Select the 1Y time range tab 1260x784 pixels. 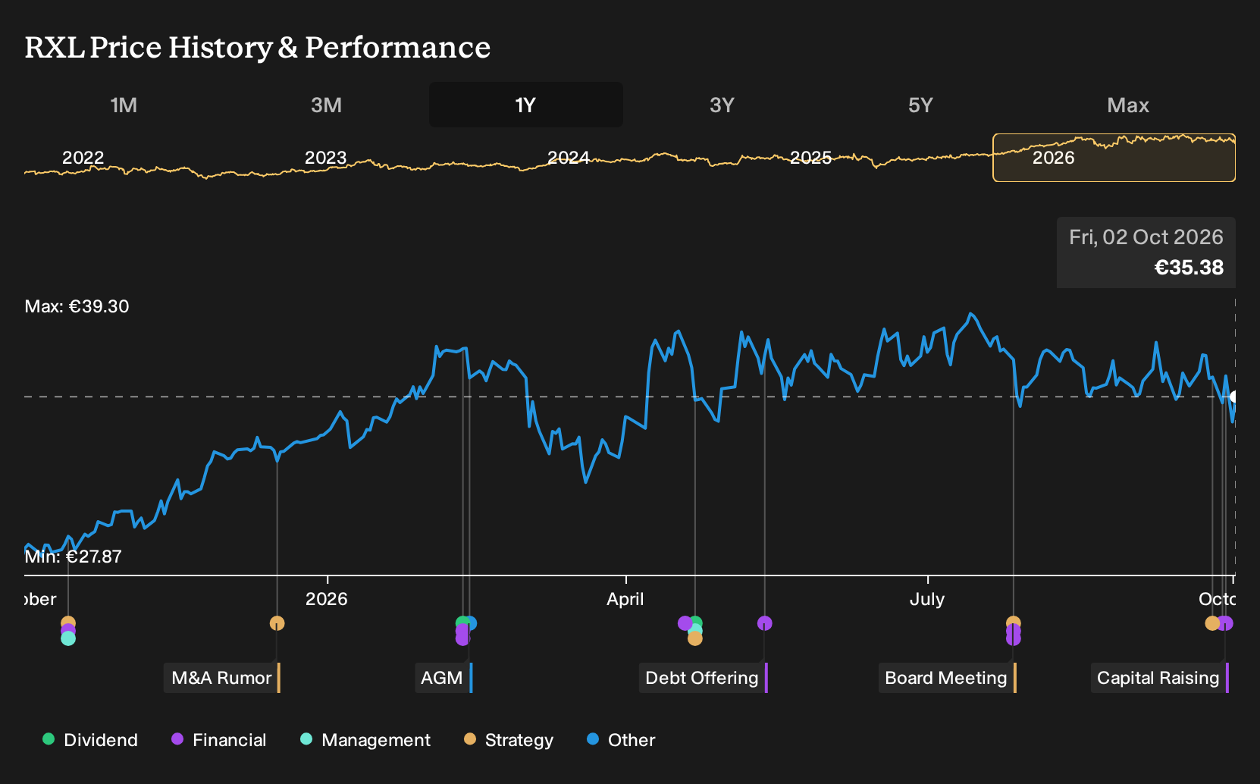[526, 105]
